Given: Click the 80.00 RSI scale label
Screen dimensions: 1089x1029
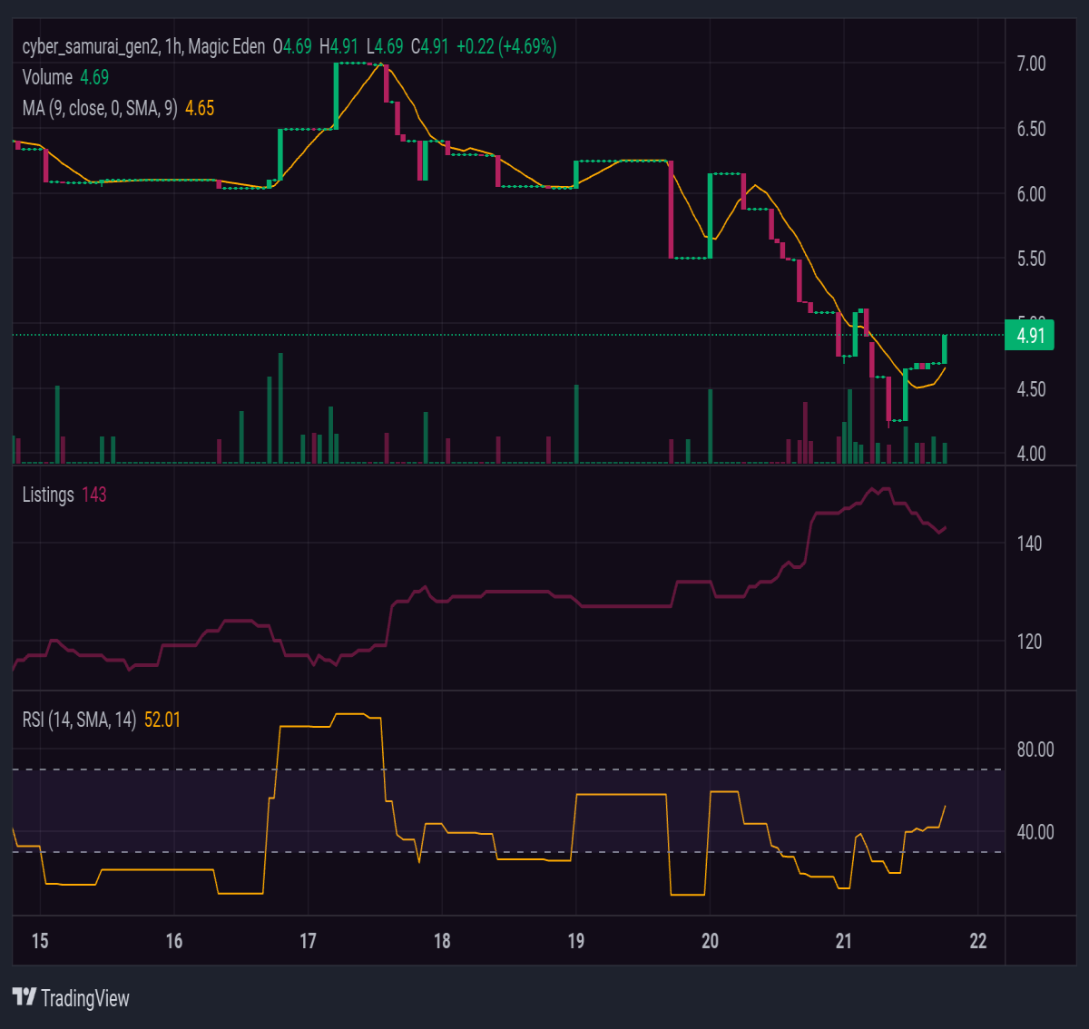Looking at the screenshot, I should (1035, 750).
